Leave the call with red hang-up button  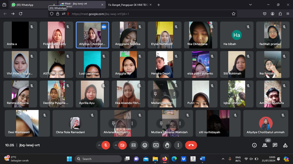pos(191,145)
